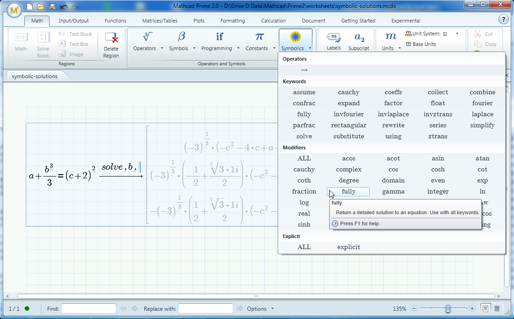
Task: Click the Delete Region icon
Action: click(111, 37)
